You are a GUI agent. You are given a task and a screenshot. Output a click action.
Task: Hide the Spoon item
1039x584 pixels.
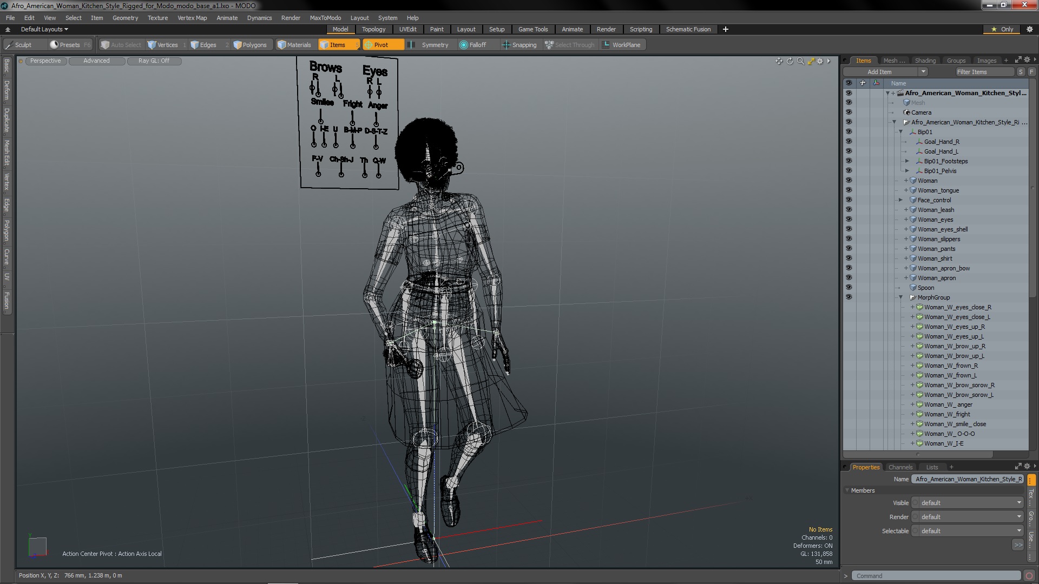pyautogui.click(x=849, y=288)
